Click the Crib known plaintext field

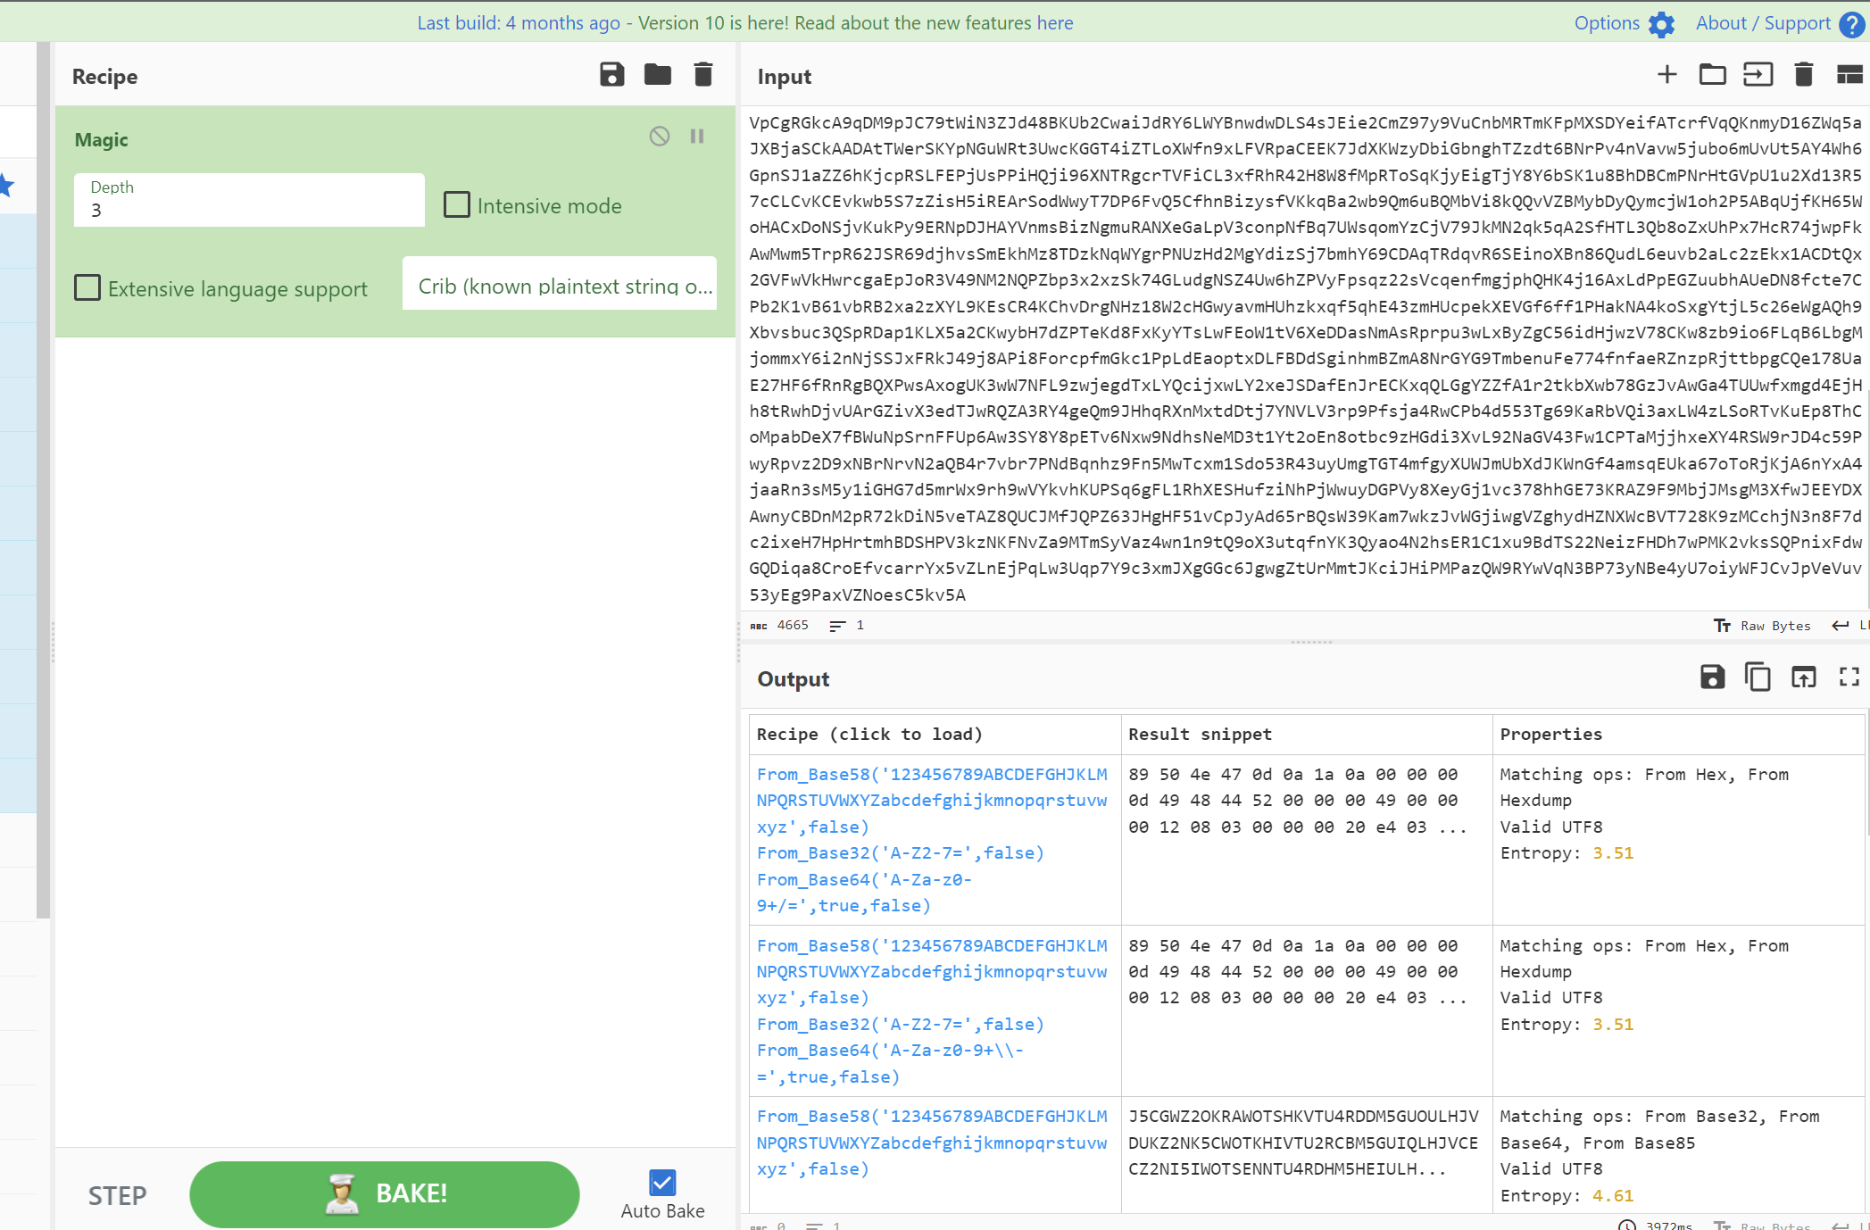[560, 285]
